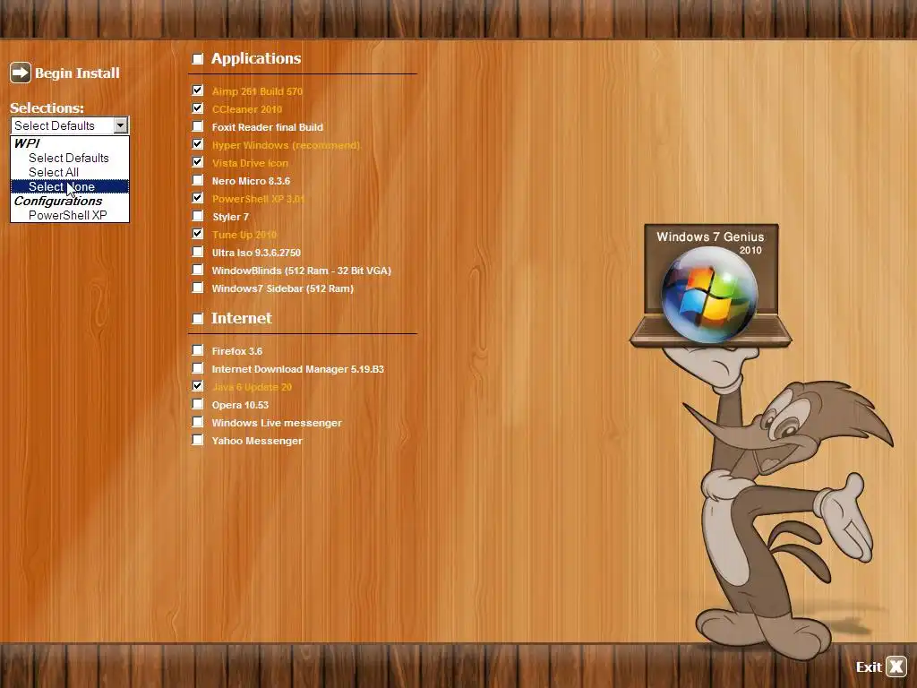Viewport: 917px width, 688px height.
Task: Click the Begin Install arrow icon
Action: point(21,73)
